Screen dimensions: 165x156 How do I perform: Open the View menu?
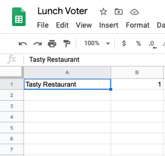84,25
